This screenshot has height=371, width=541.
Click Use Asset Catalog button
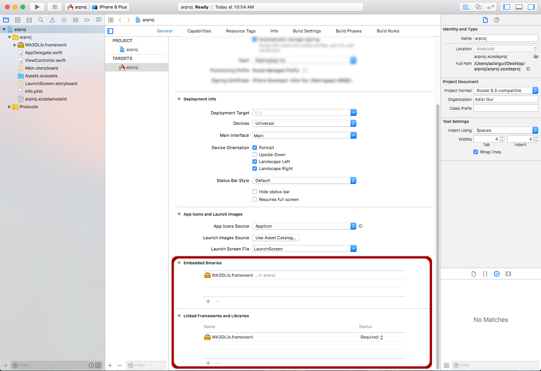[276, 238]
